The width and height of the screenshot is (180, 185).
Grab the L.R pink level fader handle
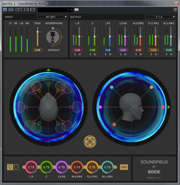tap(79, 36)
